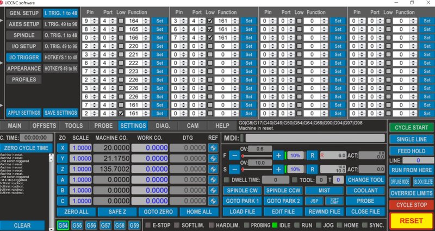The image size is (435, 231).
Task: Click the X axis SCALE field 1.0000
Action: (80, 148)
